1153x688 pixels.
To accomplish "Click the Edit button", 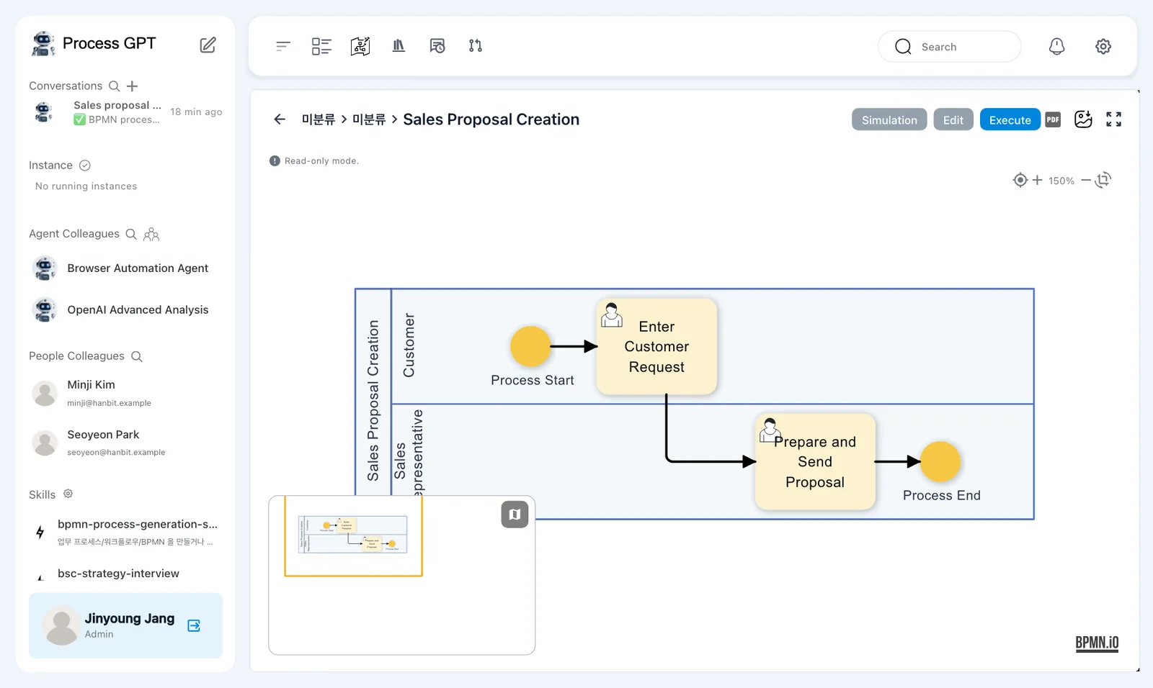I will (x=953, y=119).
